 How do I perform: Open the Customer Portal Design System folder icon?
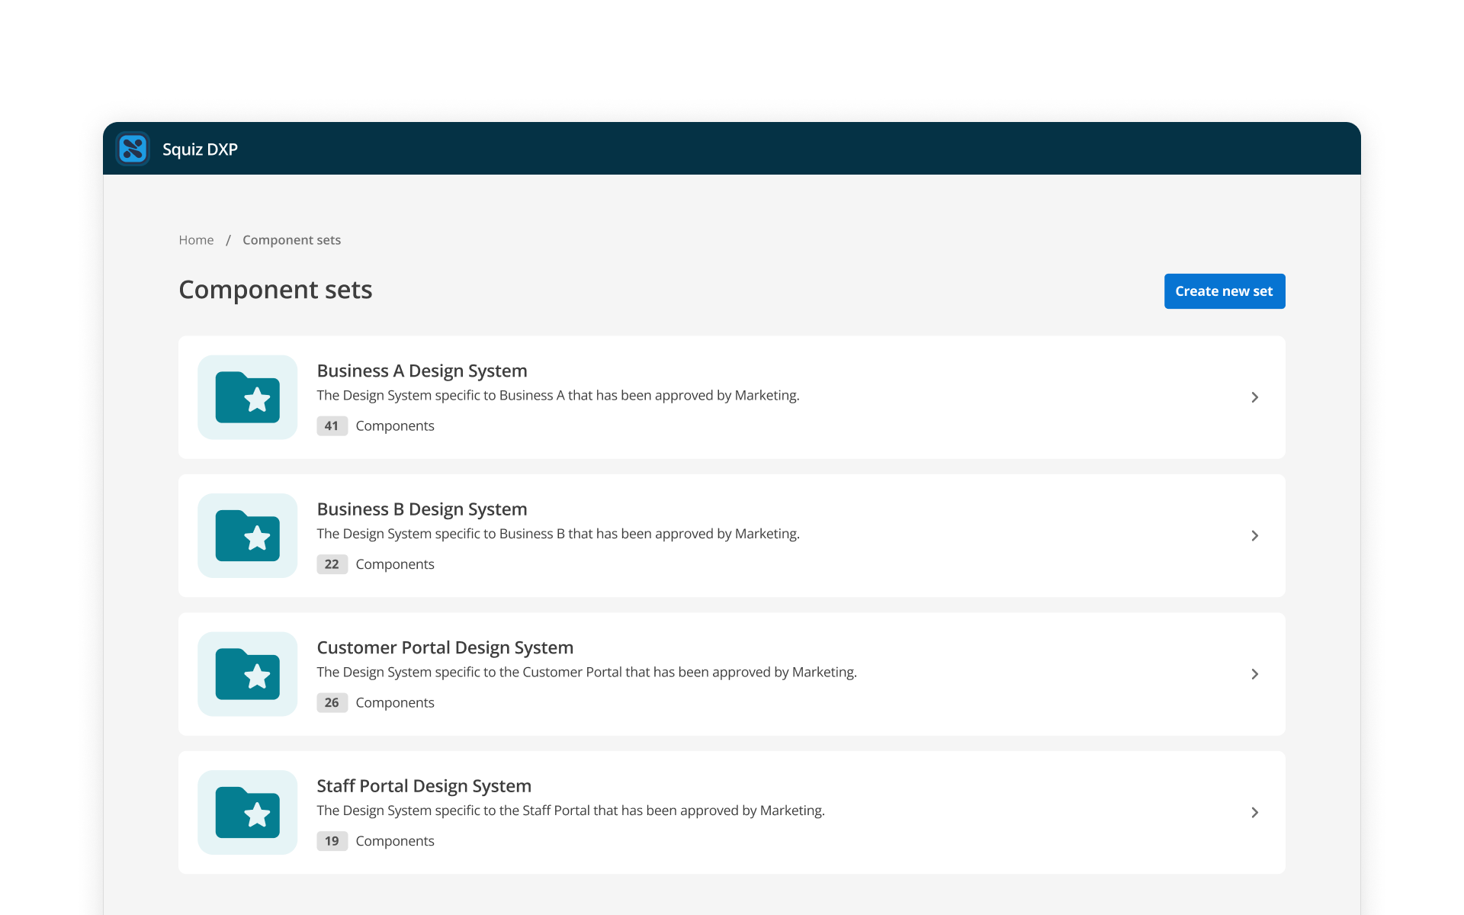click(248, 674)
